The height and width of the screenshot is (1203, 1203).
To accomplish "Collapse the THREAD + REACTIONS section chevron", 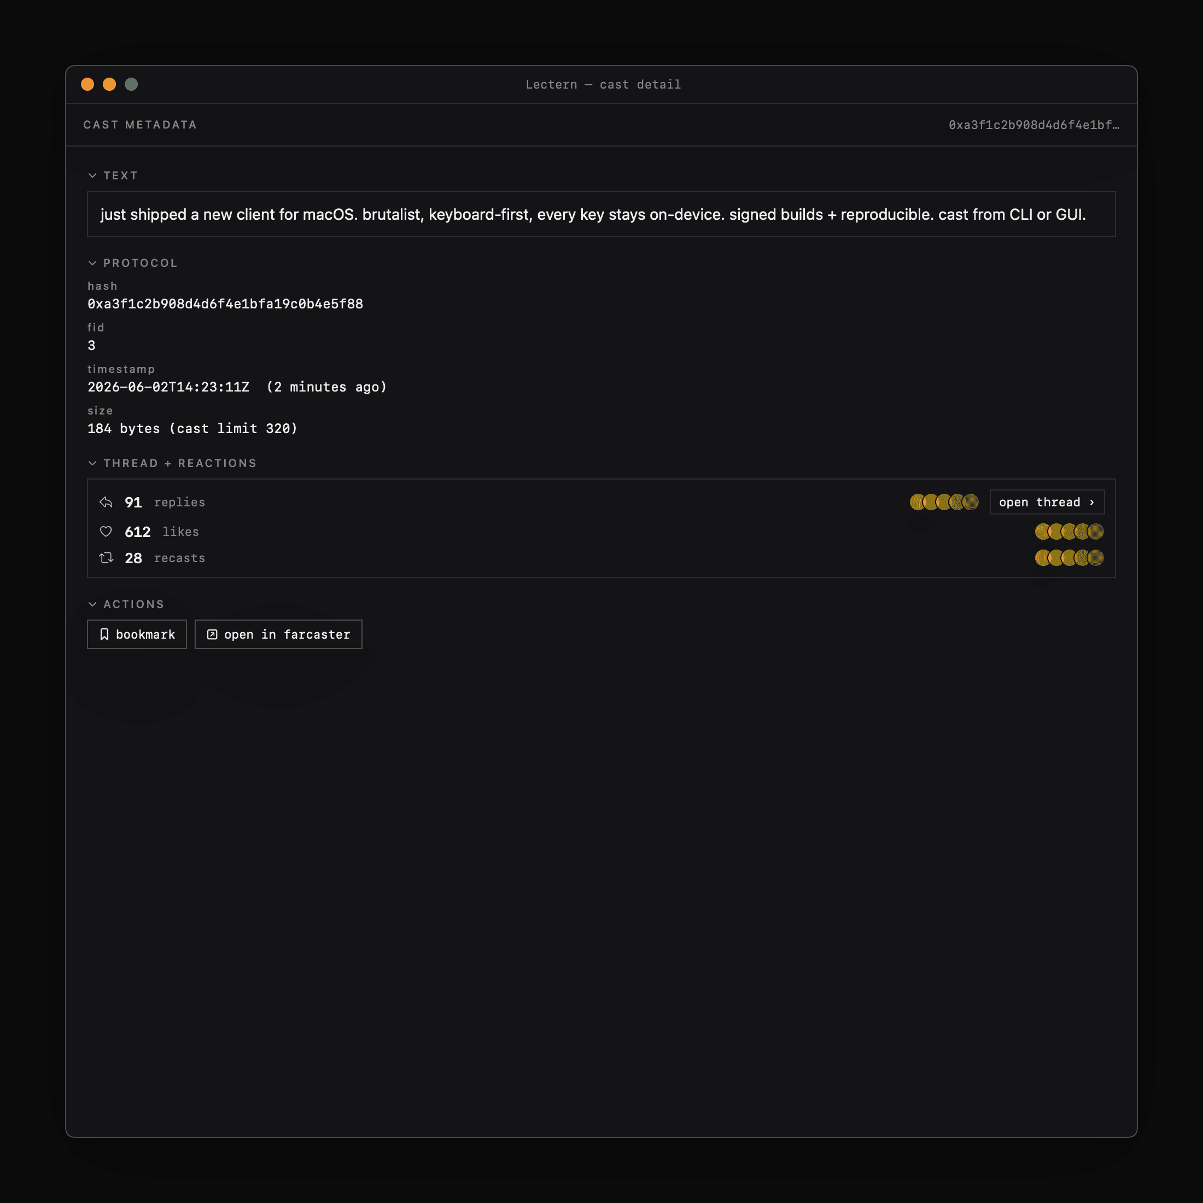I will coord(92,463).
